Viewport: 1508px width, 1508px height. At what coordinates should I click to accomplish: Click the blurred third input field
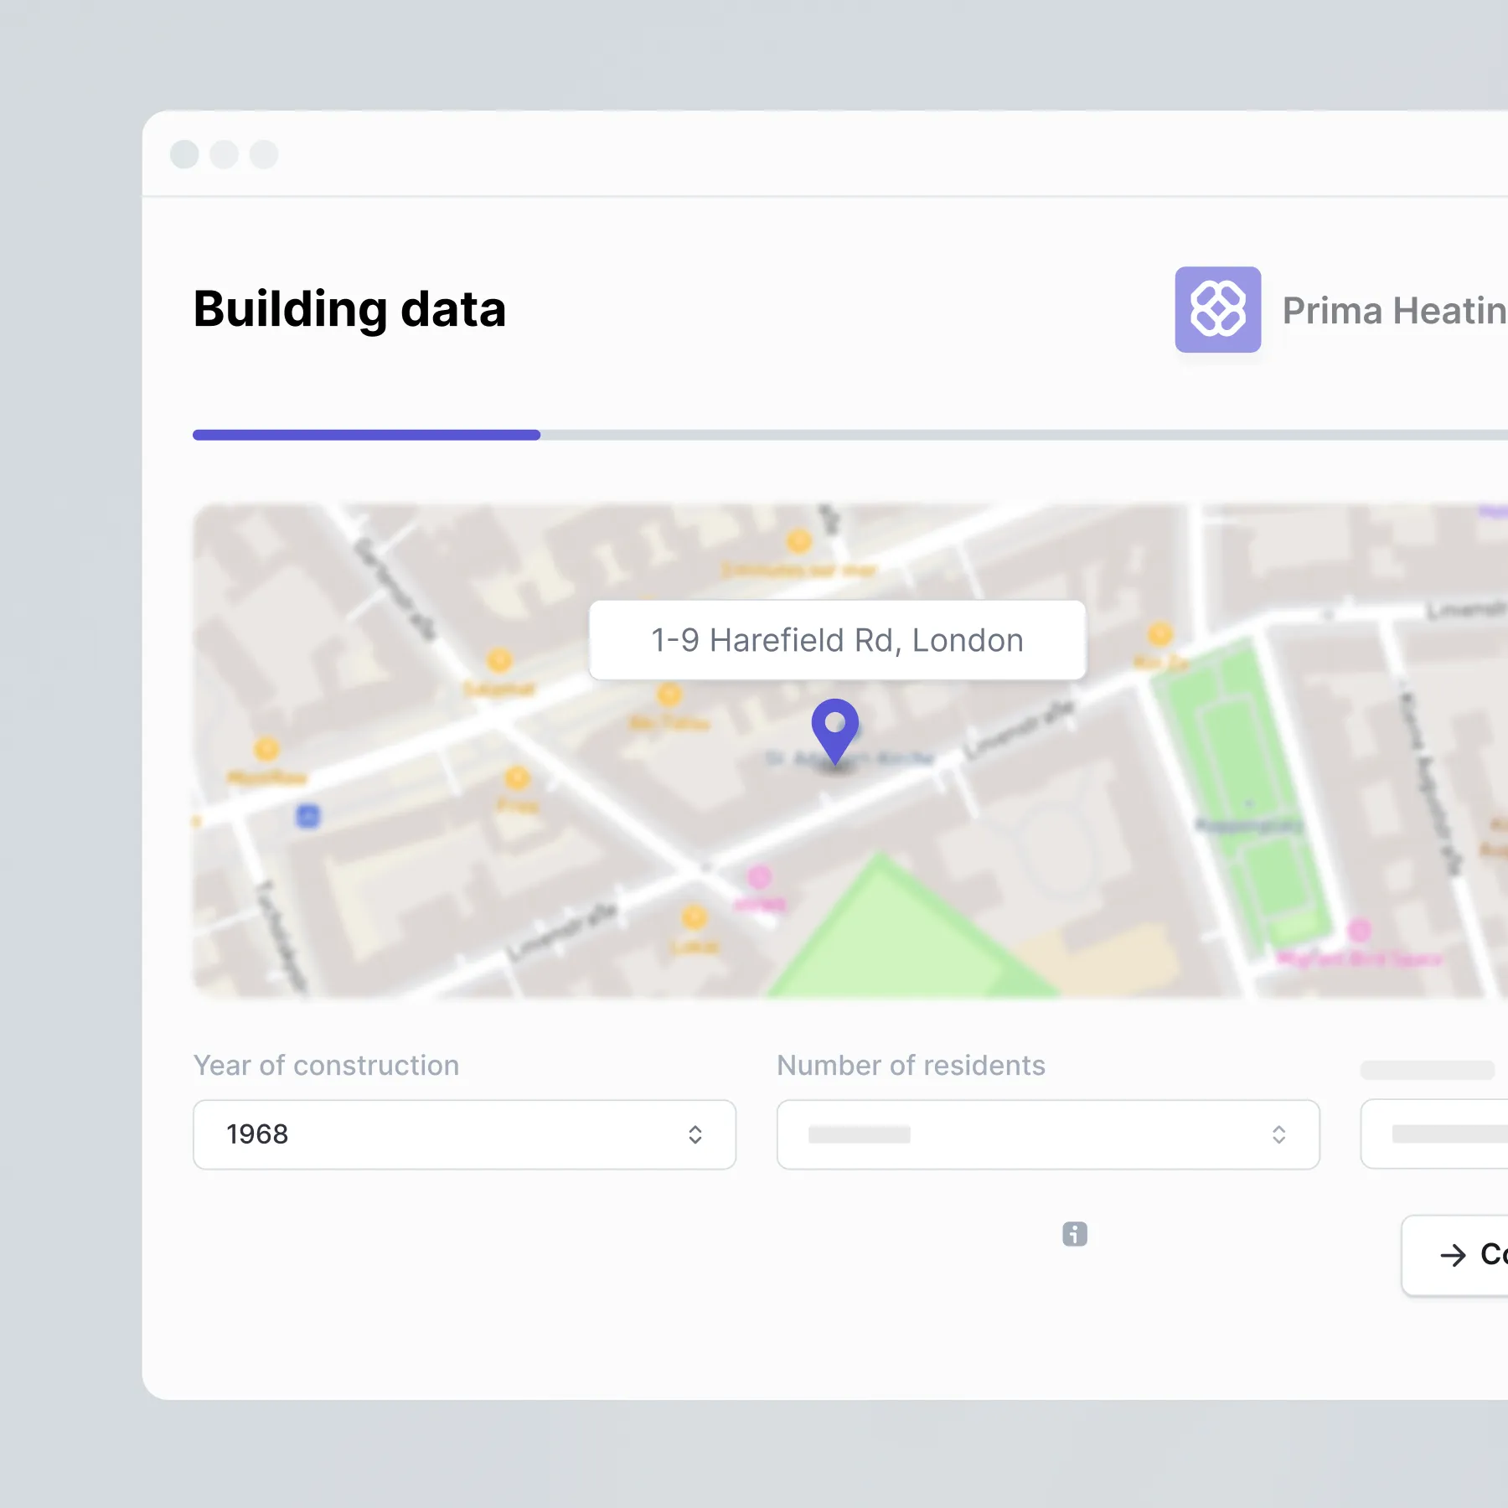(1434, 1134)
